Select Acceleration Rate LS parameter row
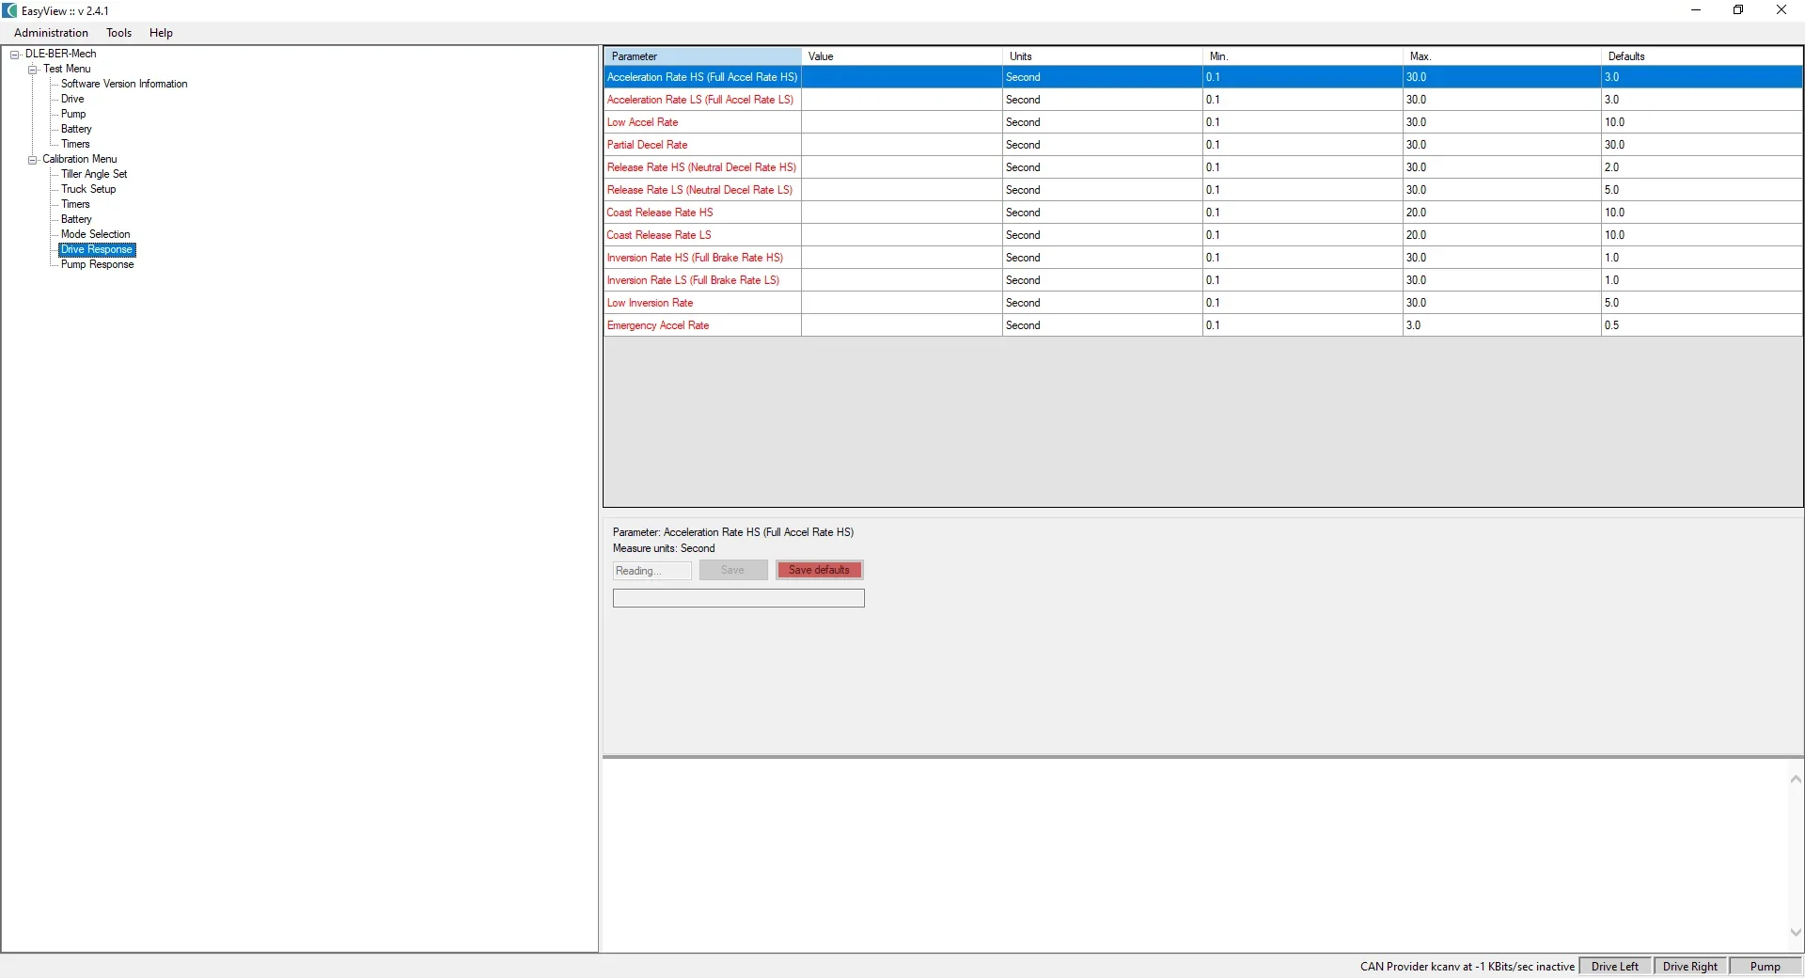 1203,100
